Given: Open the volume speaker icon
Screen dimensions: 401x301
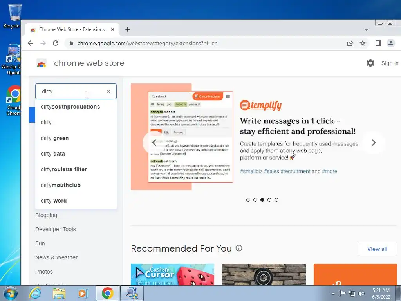Looking at the screenshot, I should pos(361,294).
